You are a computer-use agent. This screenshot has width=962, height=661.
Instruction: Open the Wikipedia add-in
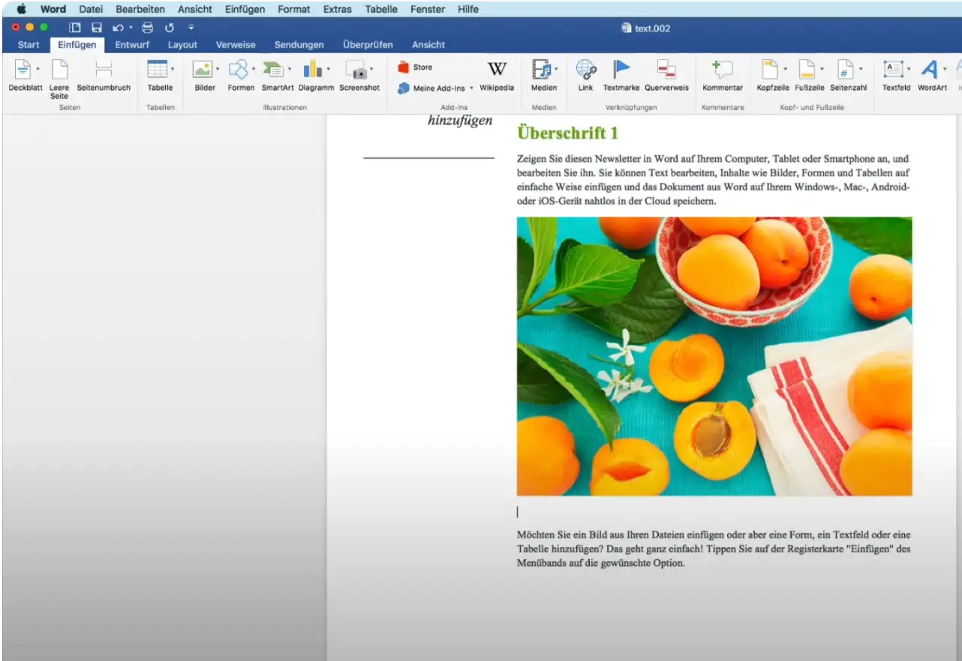(x=497, y=70)
